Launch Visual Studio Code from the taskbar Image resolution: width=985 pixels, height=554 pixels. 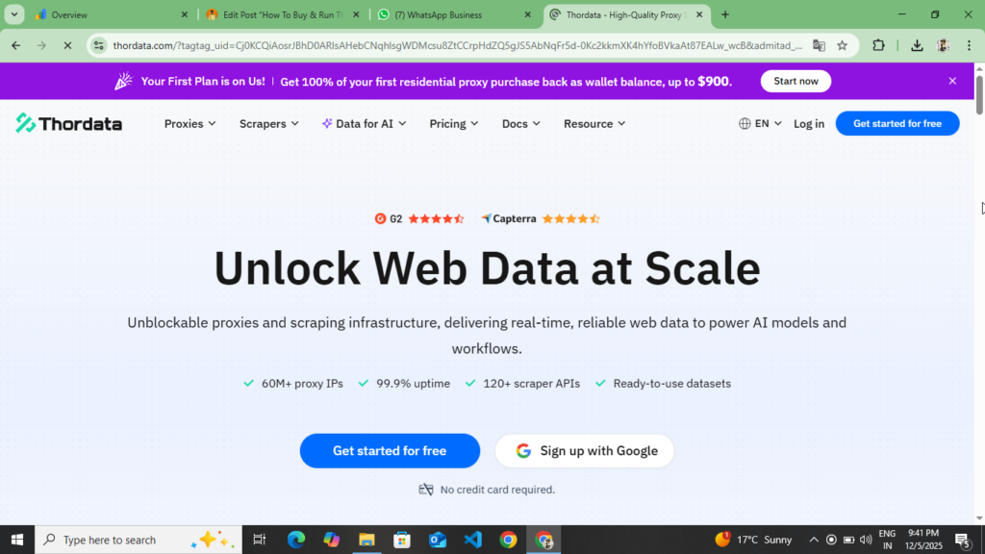pyautogui.click(x=472, y=540)
